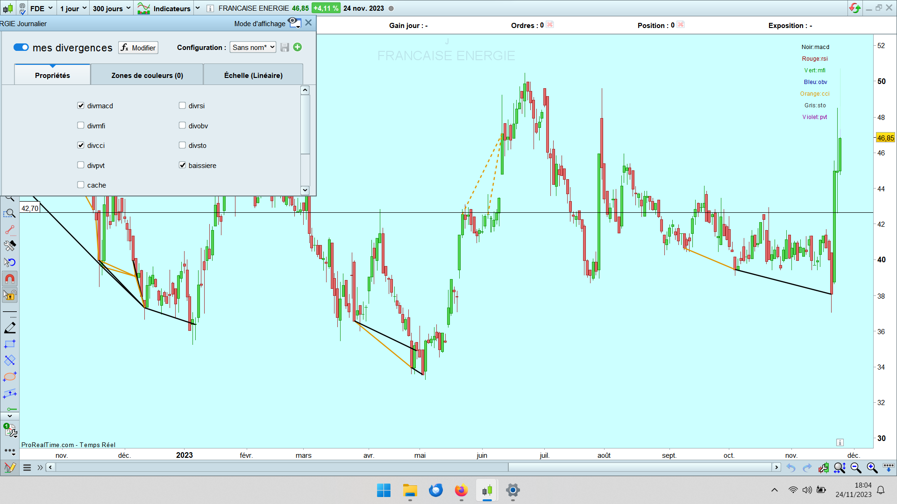Viewport: 897px width, 504px height.
Task: Activate the red magnet snap tool
Action: tap(10, 279)
